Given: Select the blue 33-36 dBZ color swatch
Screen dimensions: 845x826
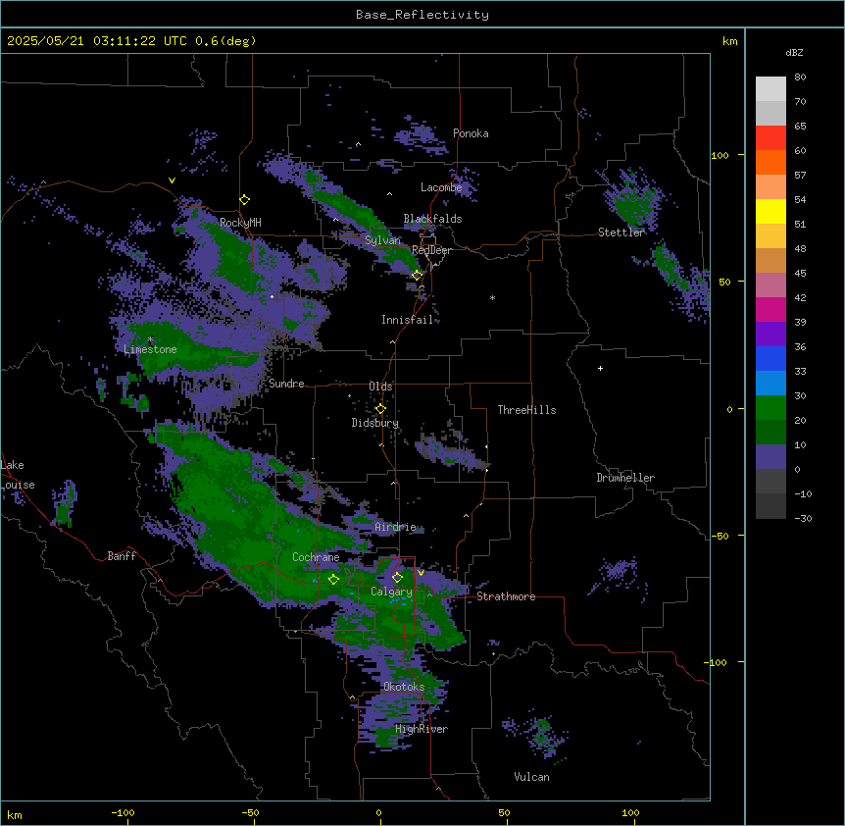Looking at the screenshot, I should coord(770,358).
